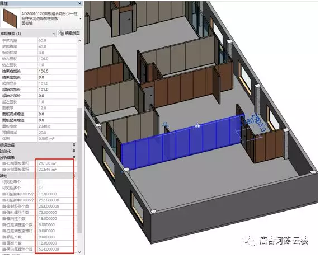Screen dimensions: 320x258
Task: Click the 阶段化 section header label
Action: click(6, 151)
